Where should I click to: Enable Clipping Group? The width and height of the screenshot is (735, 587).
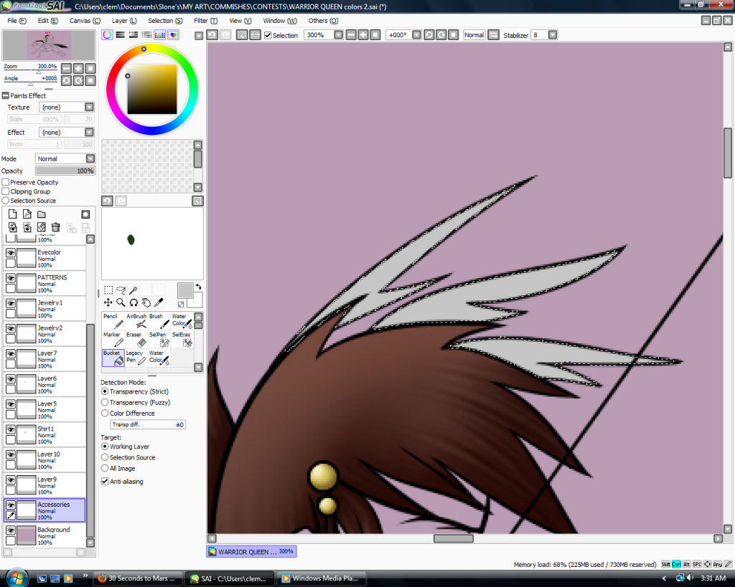click(6, 191)
